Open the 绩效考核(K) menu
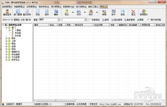The image size is (167, 107). (x=44, y=7)
